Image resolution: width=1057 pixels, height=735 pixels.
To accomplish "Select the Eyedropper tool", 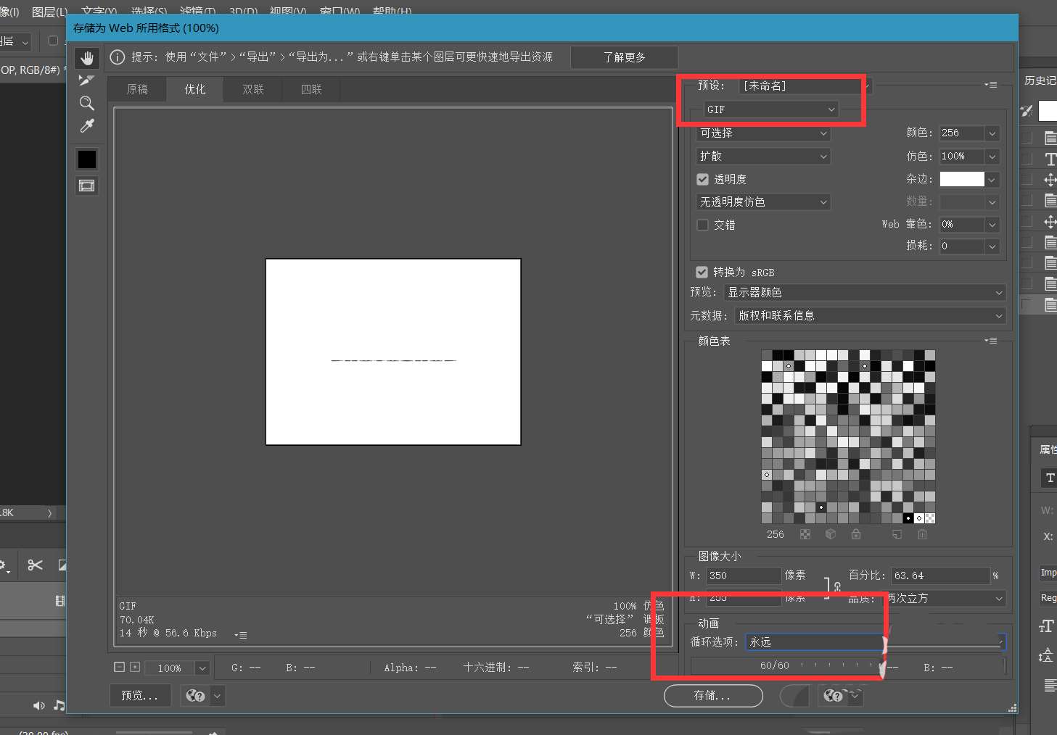I will pyautogui.click(x=87, y=126).
